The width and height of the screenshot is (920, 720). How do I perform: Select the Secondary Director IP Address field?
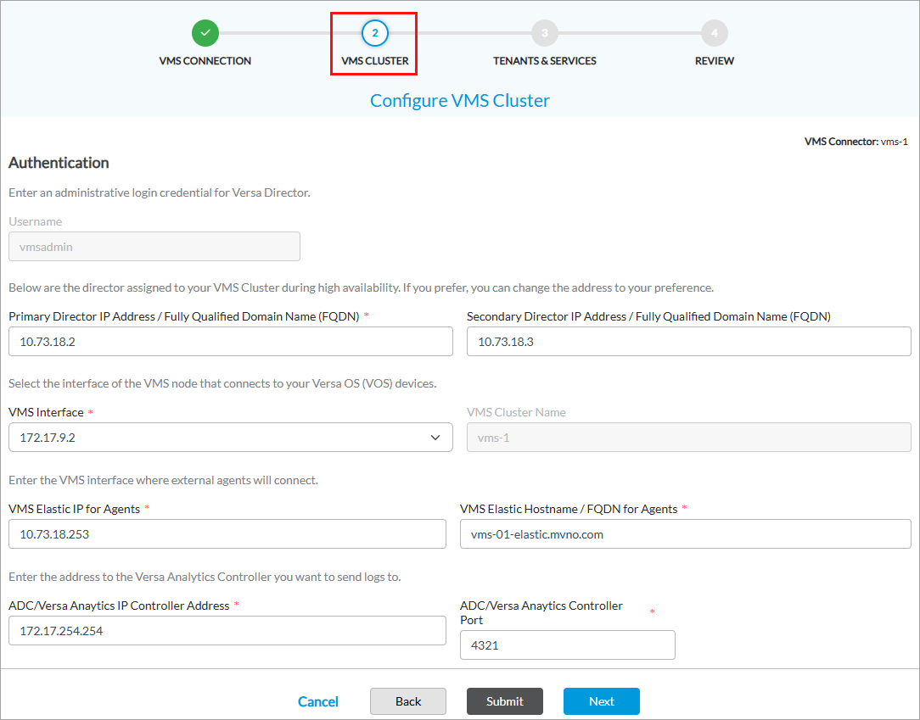[685, 341]
